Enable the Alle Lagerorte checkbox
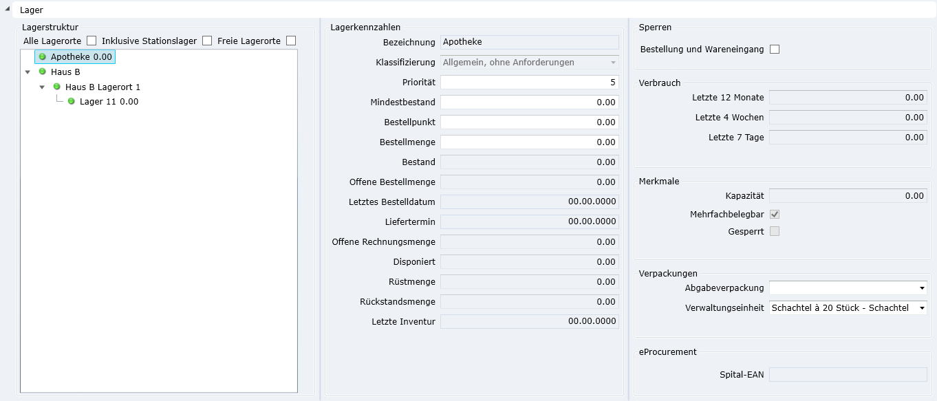The height and width of the screenshot is (401, 937). pos(91,41)
